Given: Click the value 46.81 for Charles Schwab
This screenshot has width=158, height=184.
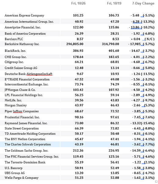Looking at the screenshot, I should point(115,144).
